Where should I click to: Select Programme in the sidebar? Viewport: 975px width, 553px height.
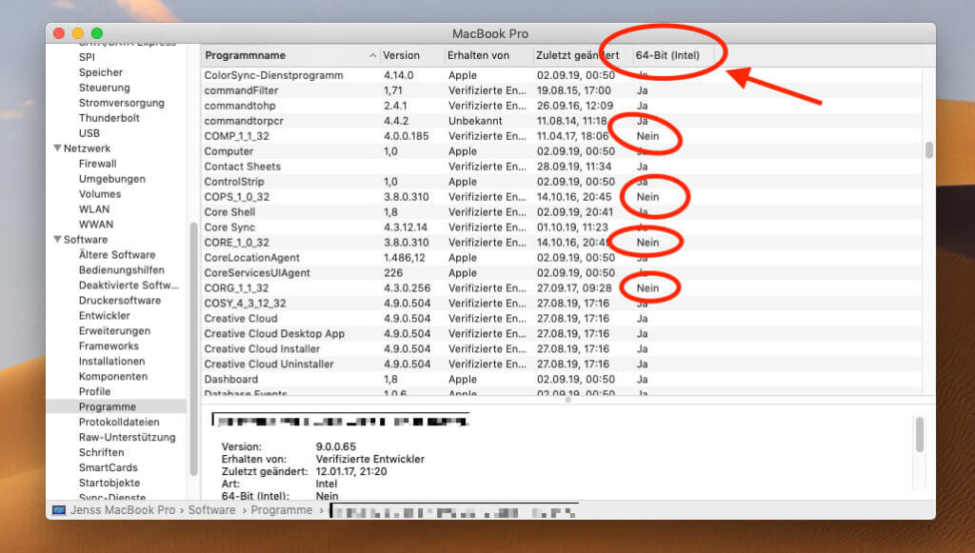(x=108, y=406)
